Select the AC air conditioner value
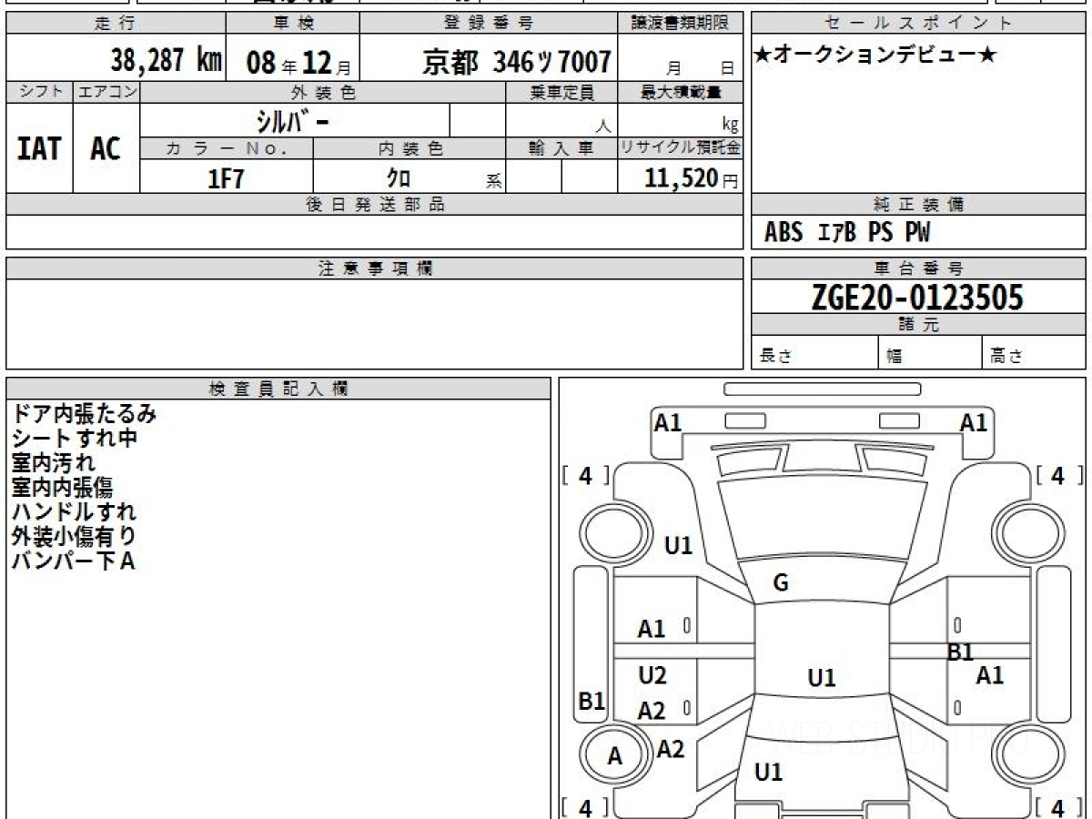Viewport: 1092px width, 819px height. pyautogui.click(x=106, y=148)
